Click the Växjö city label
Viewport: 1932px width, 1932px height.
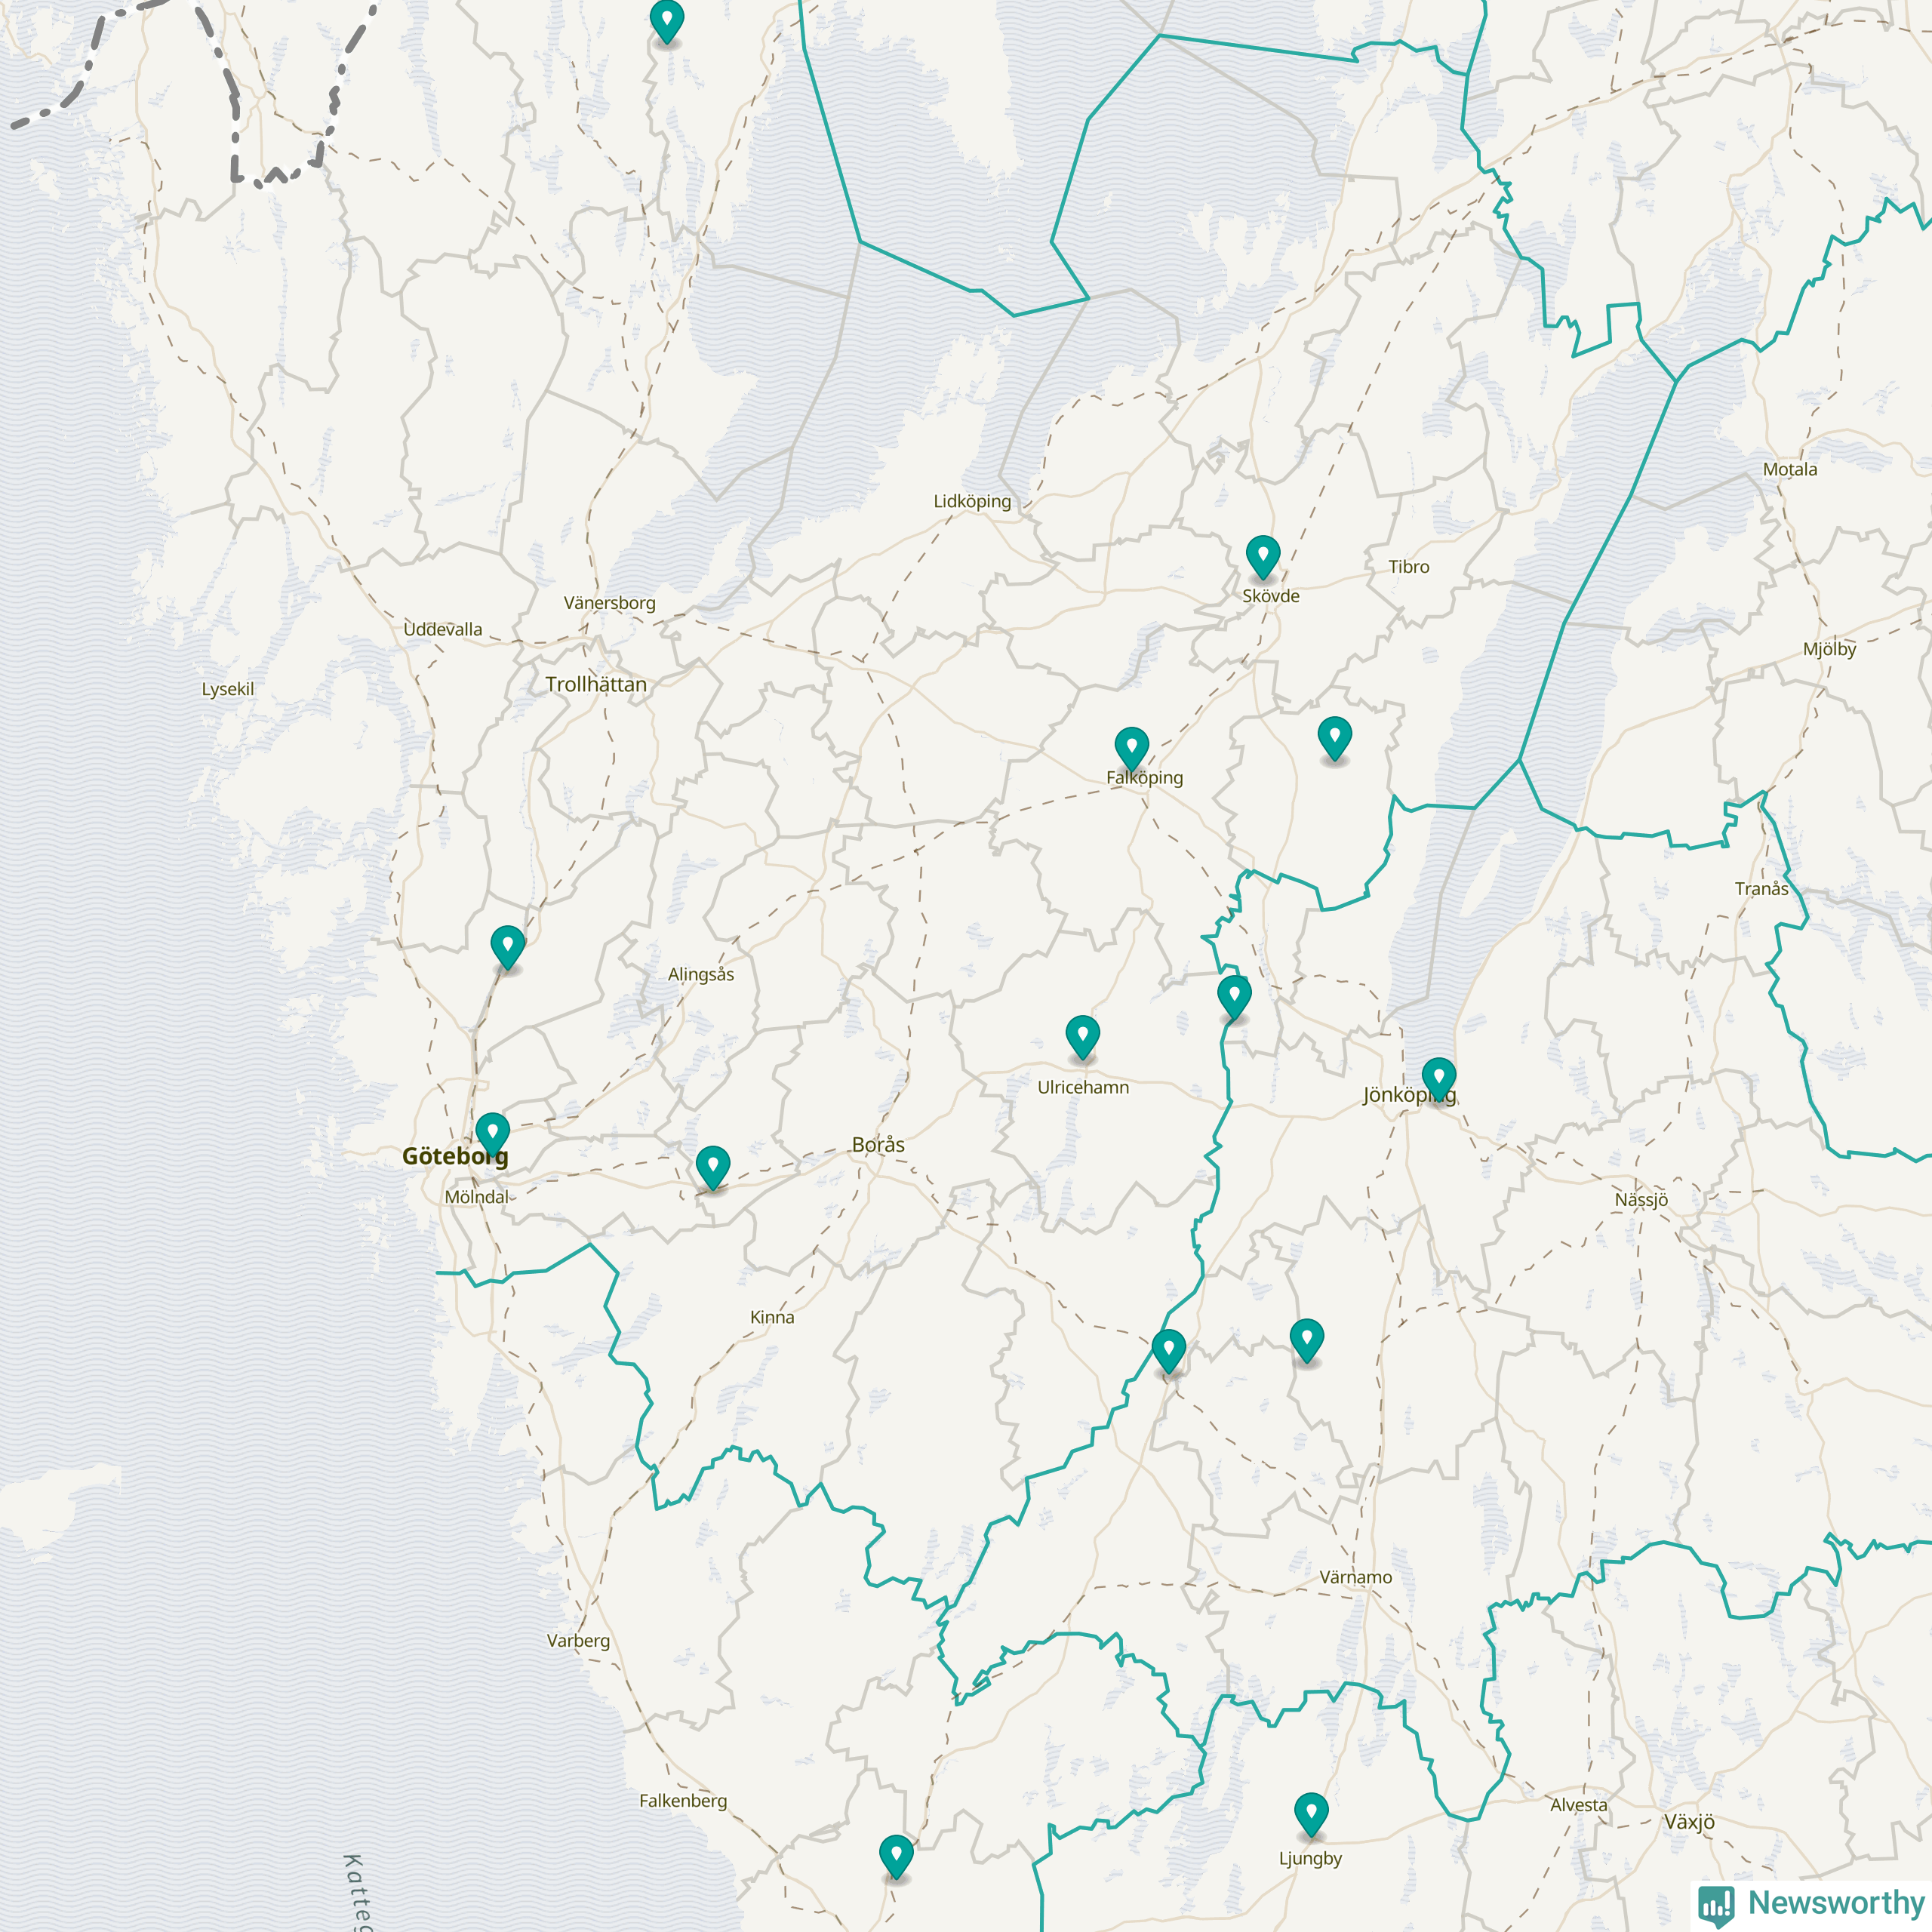(1689, 1822)
